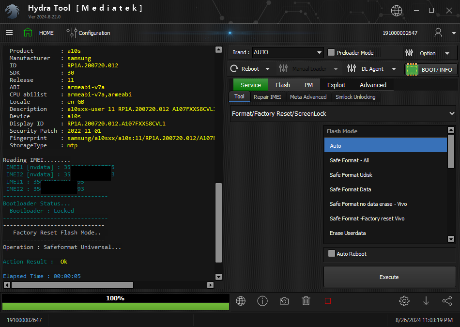
Task: Open the web globe icon in bottom toolbar
Action: [x=241, y=301]
